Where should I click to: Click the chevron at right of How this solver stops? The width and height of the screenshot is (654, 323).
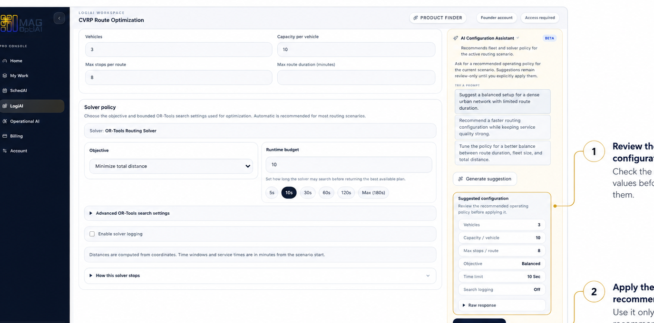428,276
